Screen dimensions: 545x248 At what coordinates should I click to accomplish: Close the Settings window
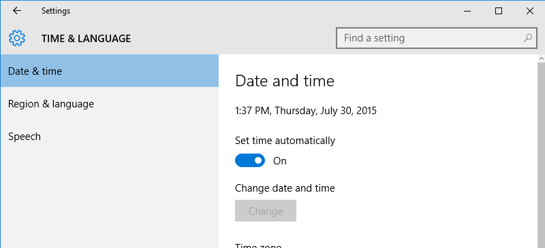[x=530, y=11]
